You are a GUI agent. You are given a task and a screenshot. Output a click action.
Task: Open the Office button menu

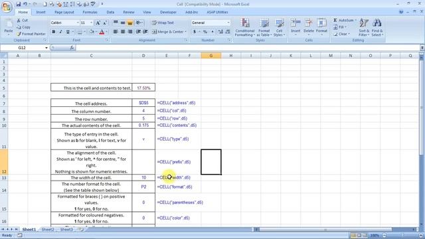click(7, 7)
